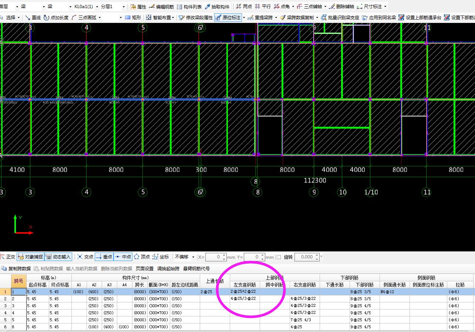The image size is (475, 332).
Task: Click the 原位标注 in-place annotation tool
Action: [228, 17]
